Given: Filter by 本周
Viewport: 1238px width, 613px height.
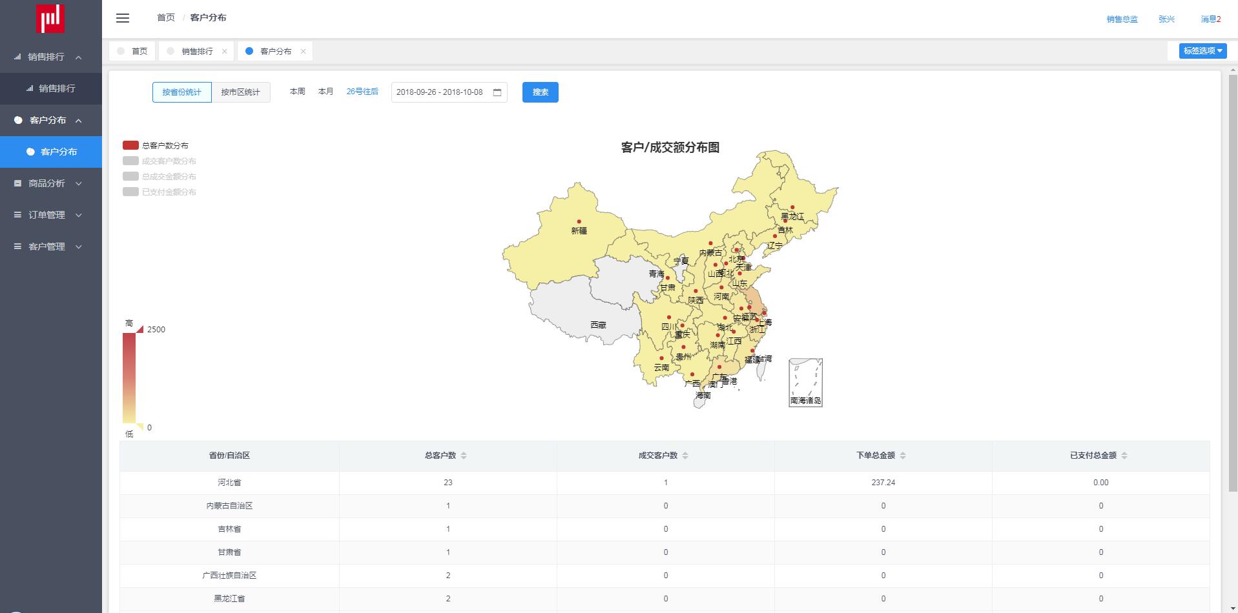Looking at the screenshot, I should click(x=298, y=92).
